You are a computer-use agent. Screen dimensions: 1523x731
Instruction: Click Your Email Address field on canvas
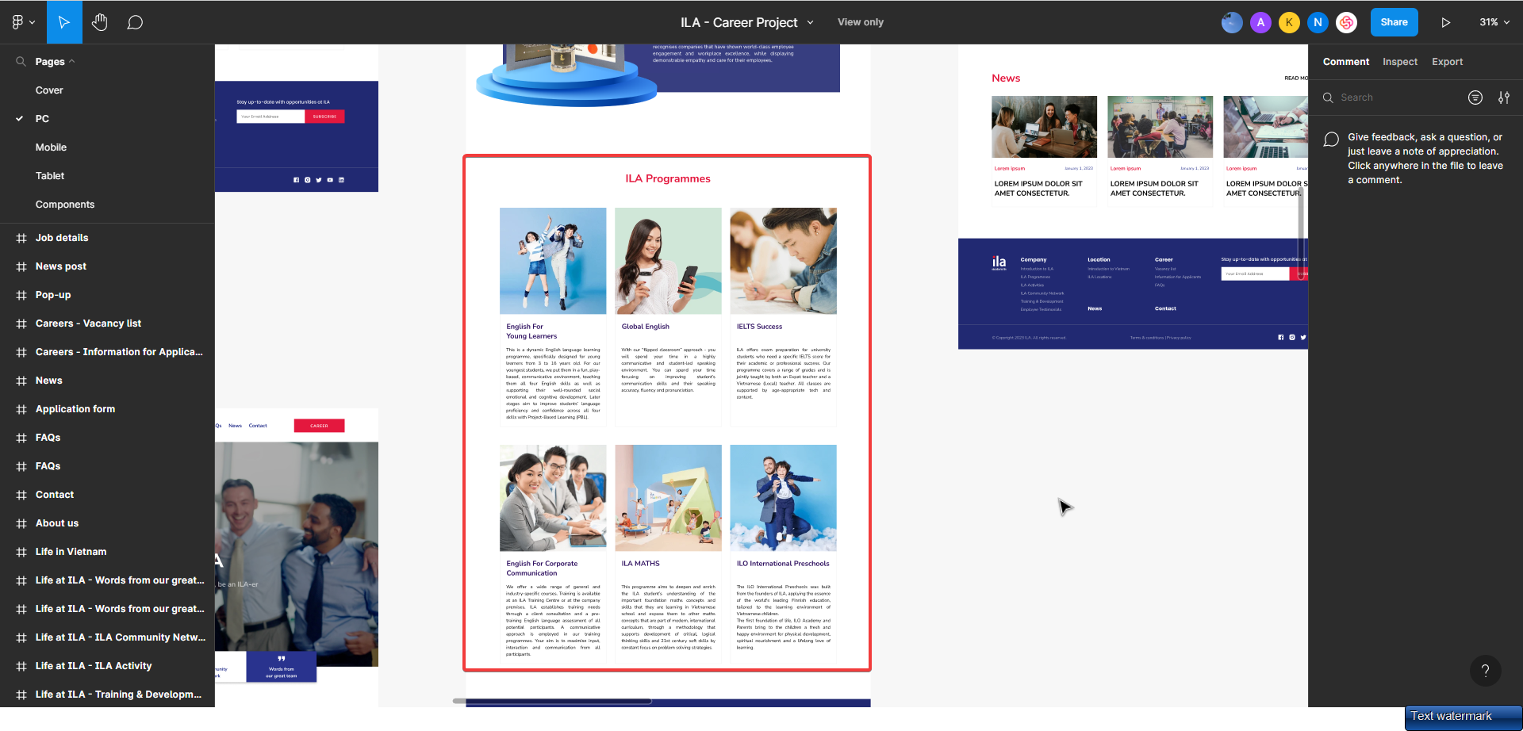tap(270, 117)
